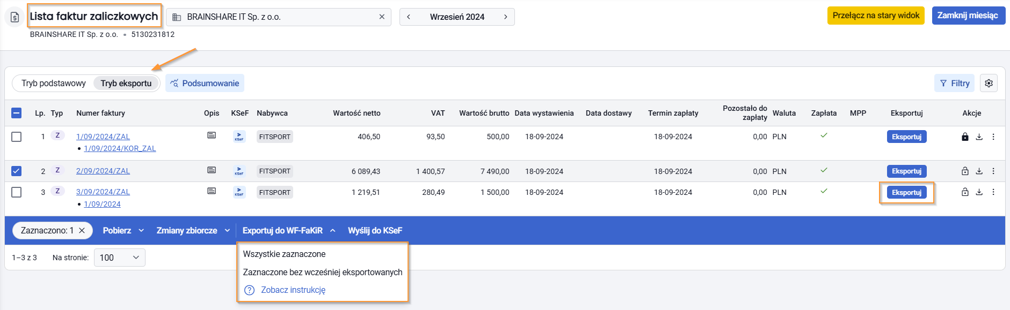Image resolution: width=1010 pixels, height=310 pixels.
Task: Click the Z type badge of row 3
Action: (57, 191)
